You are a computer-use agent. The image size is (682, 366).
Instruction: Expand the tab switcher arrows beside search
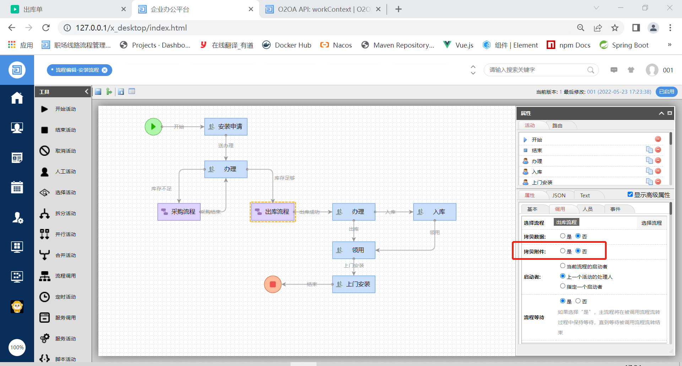coord(473,70)
